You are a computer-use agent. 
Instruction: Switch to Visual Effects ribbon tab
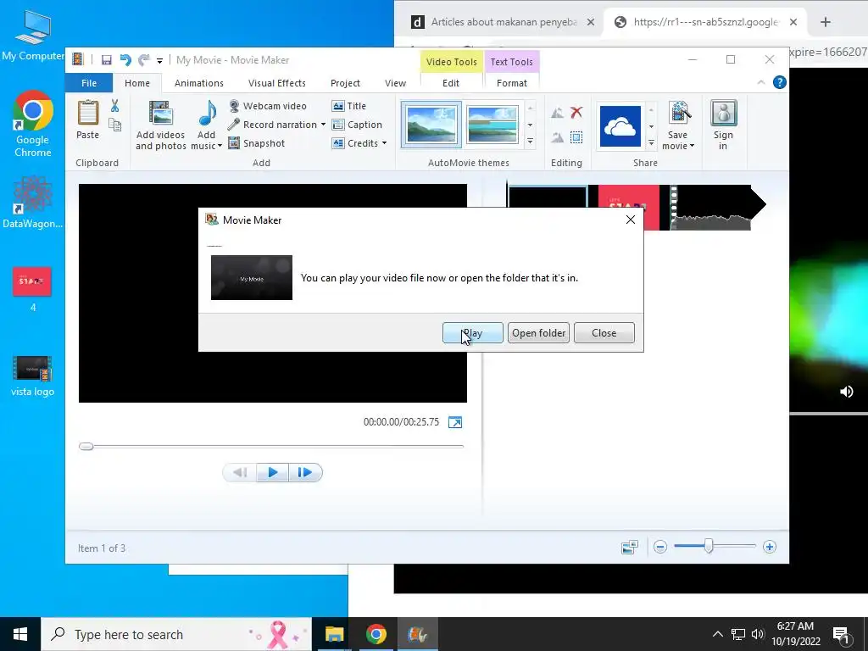277,83
